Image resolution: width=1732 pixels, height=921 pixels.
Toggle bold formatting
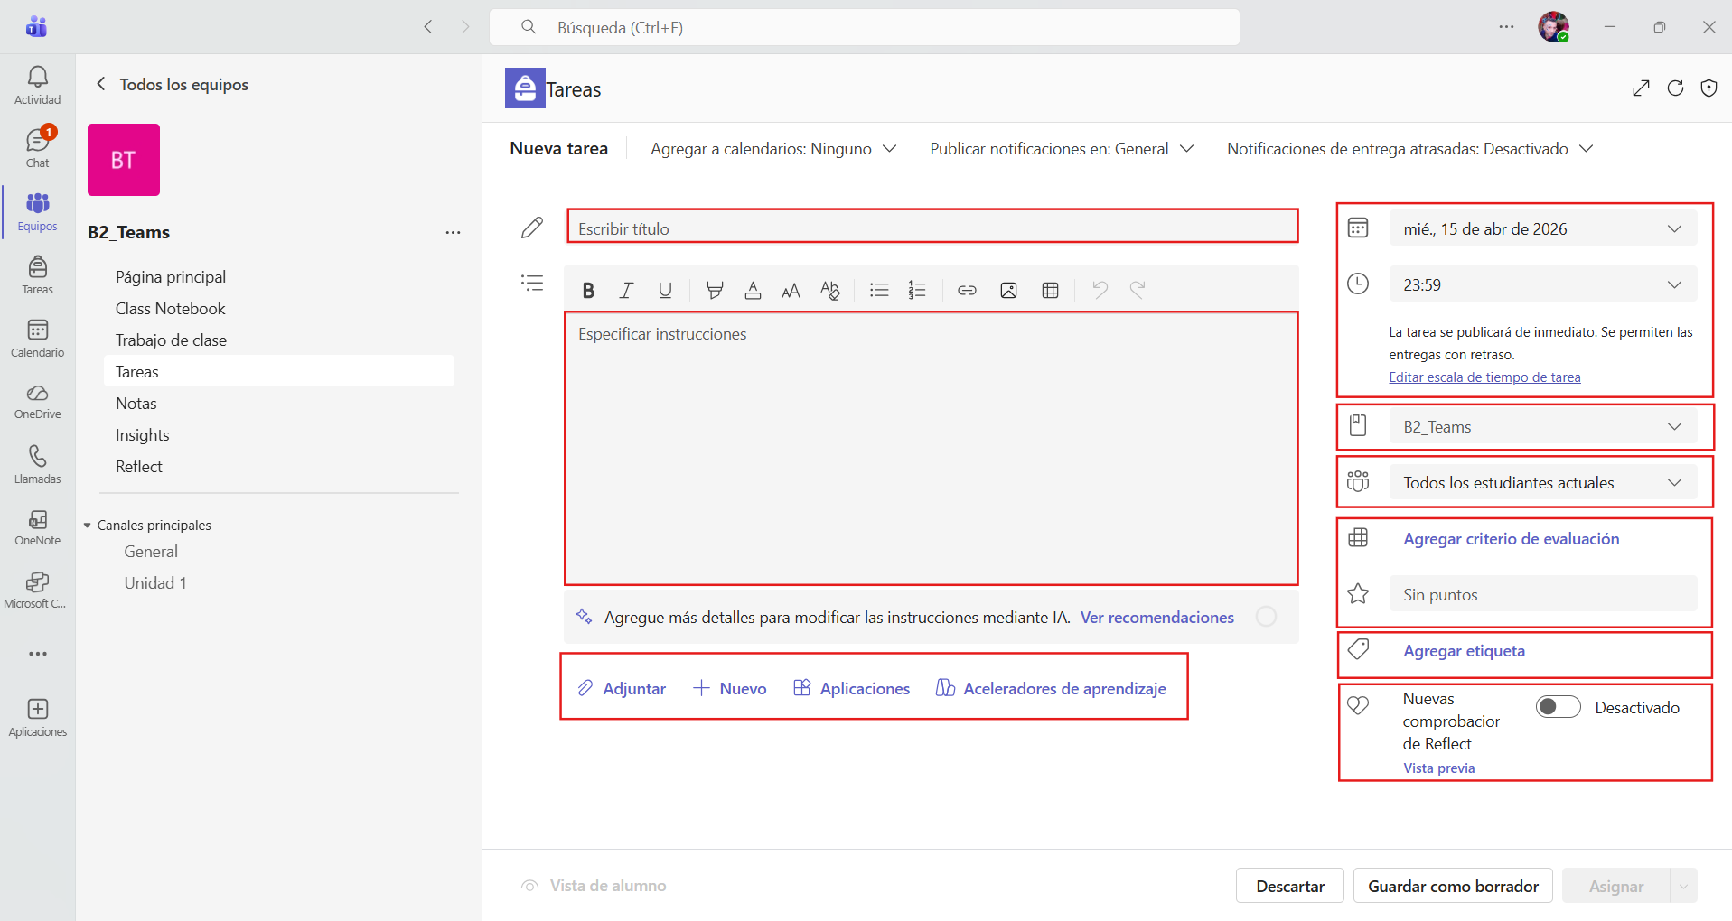tap(588, 290)
